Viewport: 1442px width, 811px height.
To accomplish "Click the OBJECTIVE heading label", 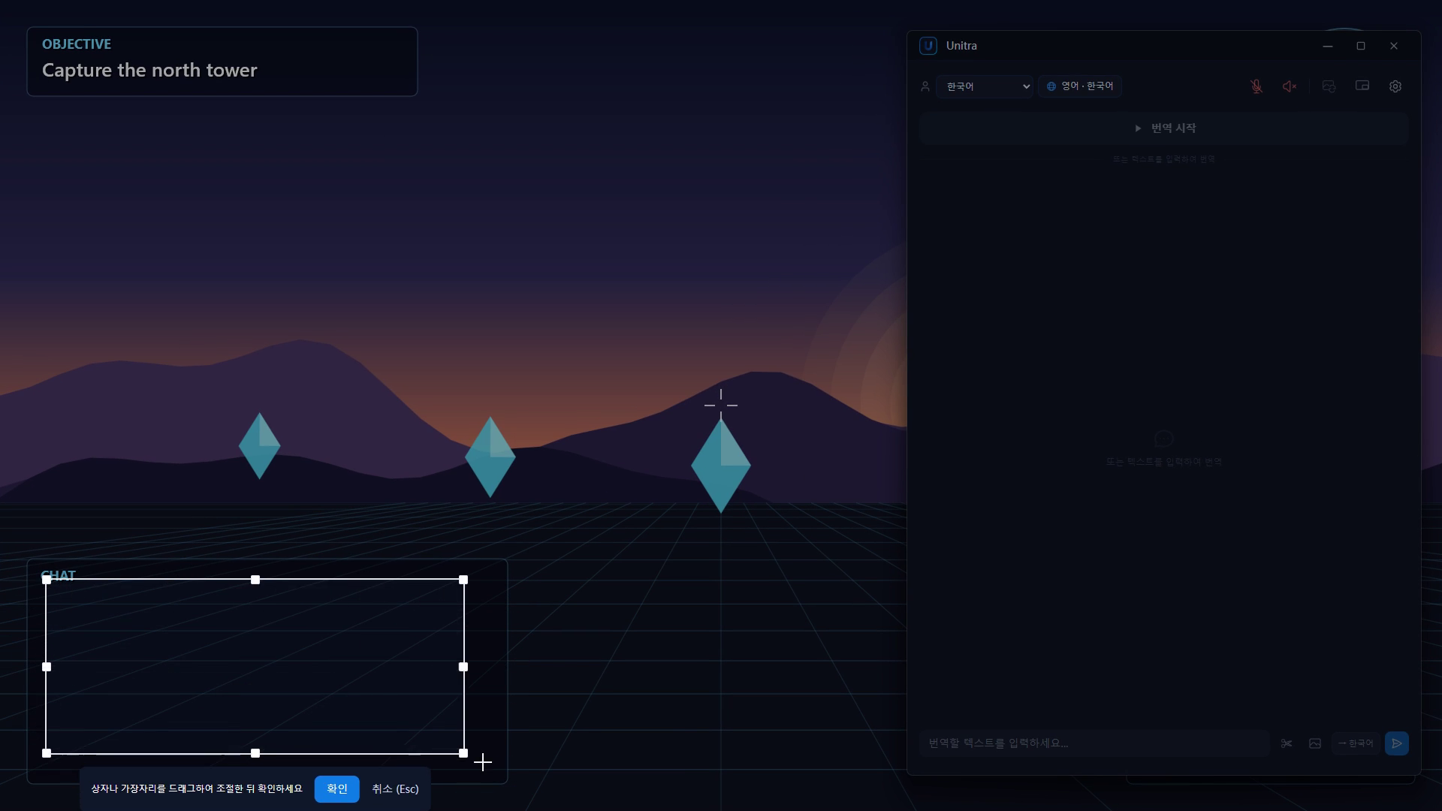I will [77, 44].
